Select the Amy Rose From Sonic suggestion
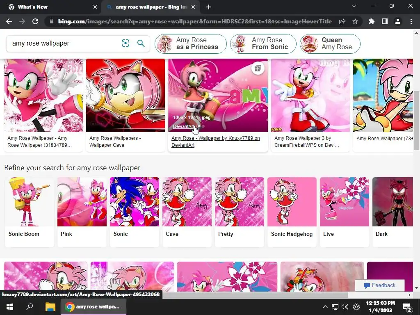This screenshot has height=315, width=420. click(x=263, y=43)
